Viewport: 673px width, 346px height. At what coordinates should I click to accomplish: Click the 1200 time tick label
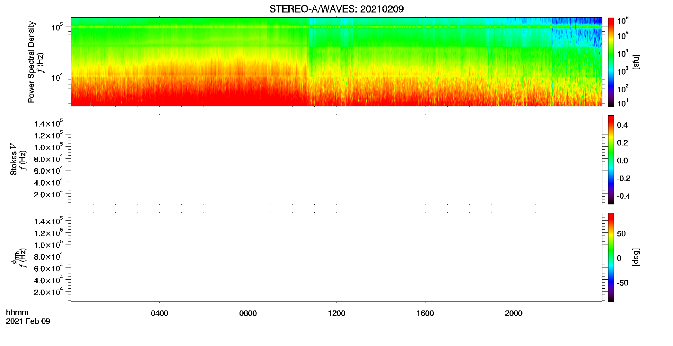336,313
